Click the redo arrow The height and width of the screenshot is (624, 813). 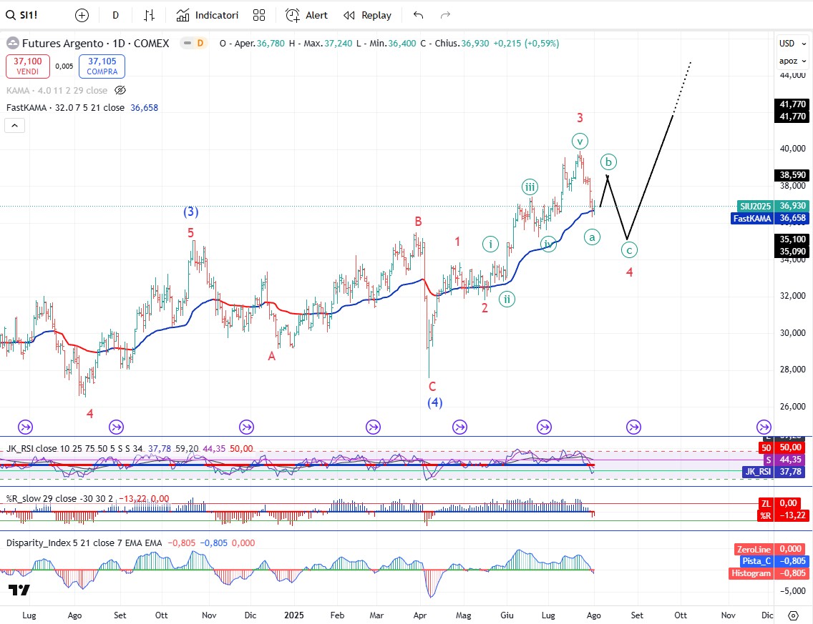click(x=445, y=15)
